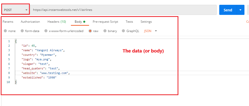249x106 pixels.
Task: Open the Settings tab
Action: 146,22
